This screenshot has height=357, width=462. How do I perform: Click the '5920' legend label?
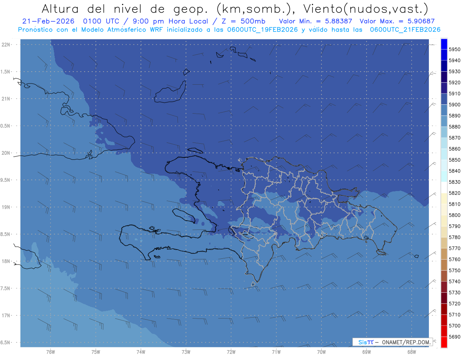(x=455, y=83)
